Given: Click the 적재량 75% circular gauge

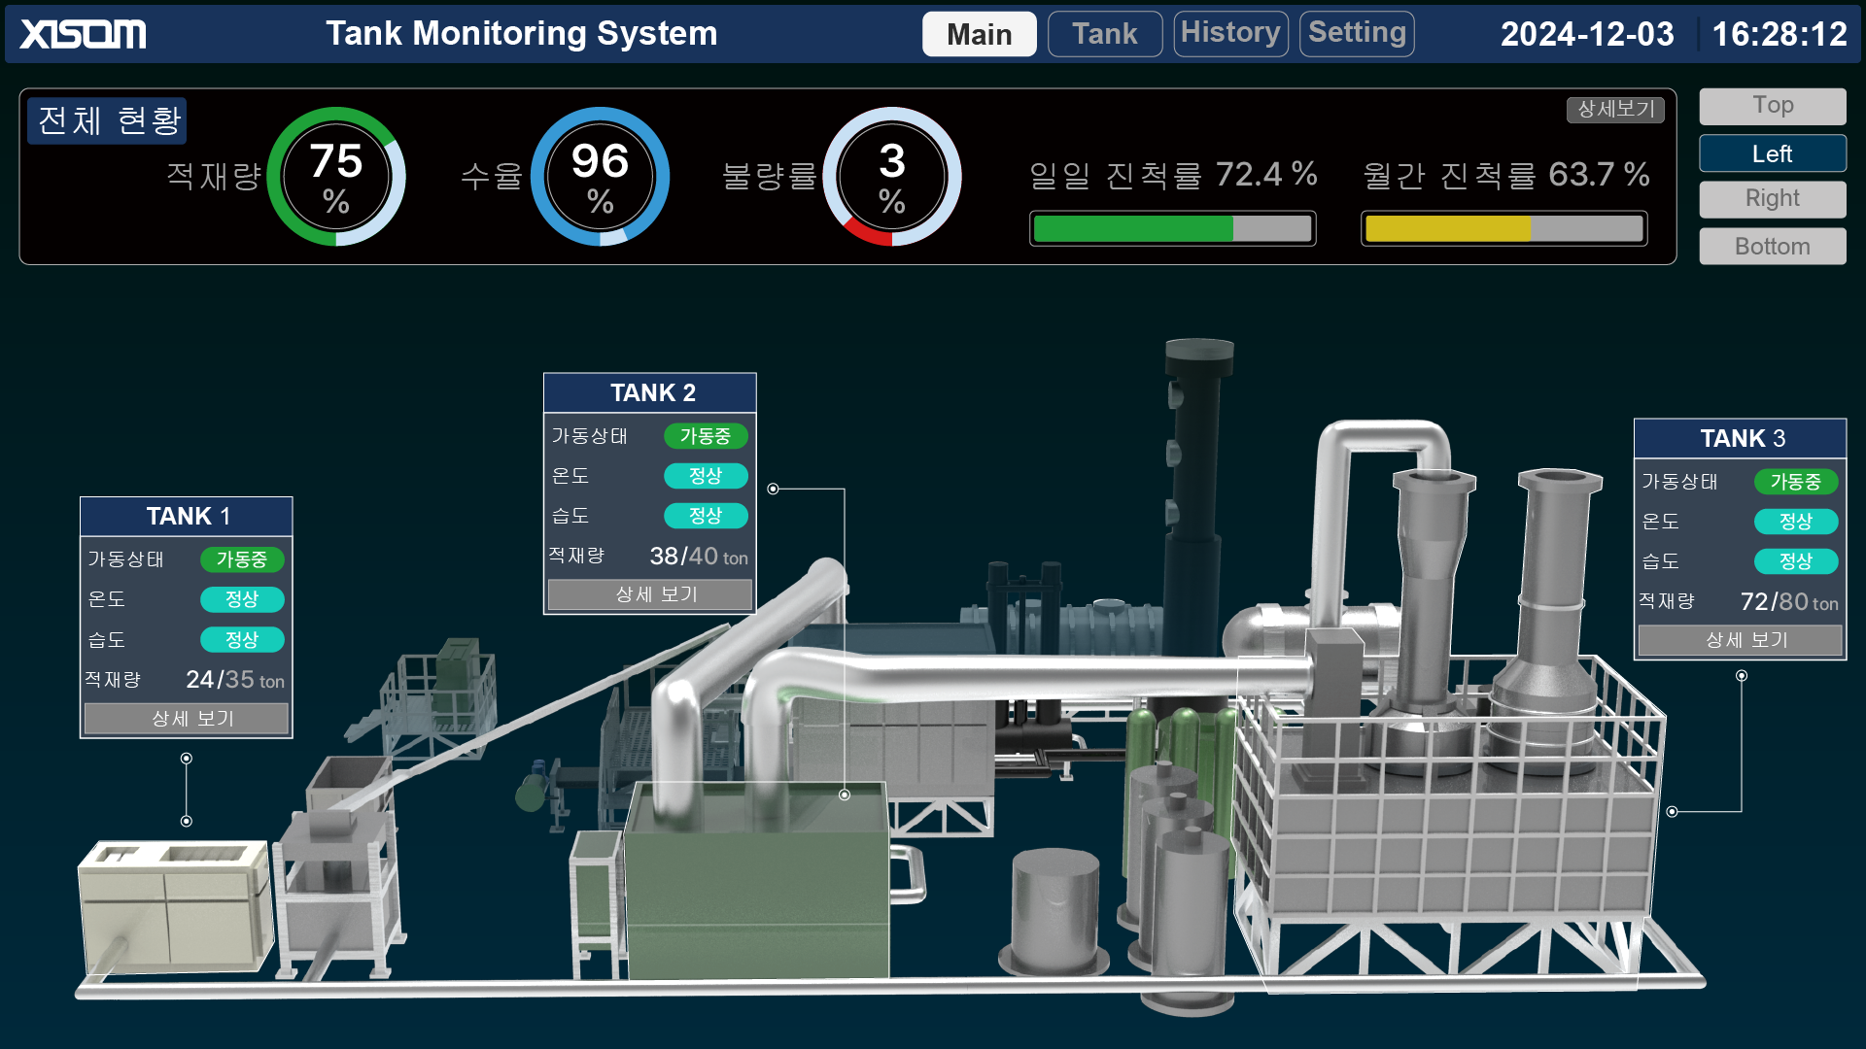Looking at the screenshot, I should click(337, 176).
